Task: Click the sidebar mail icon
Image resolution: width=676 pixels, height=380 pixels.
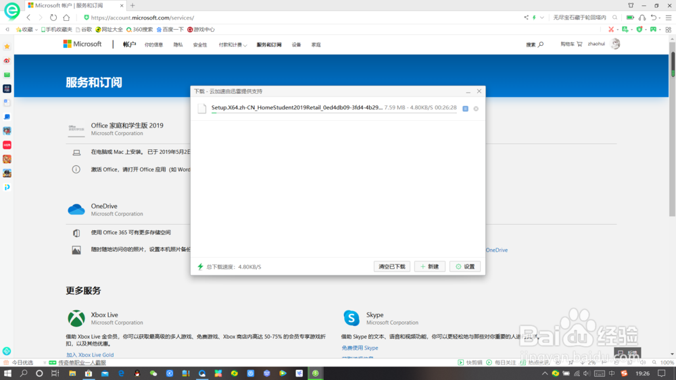Action: click(x=7, y=75)
